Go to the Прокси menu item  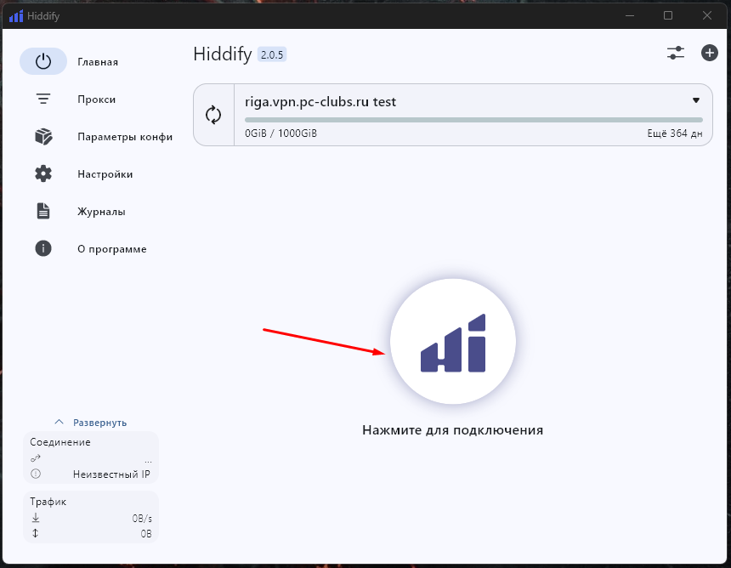click(96, 99)
